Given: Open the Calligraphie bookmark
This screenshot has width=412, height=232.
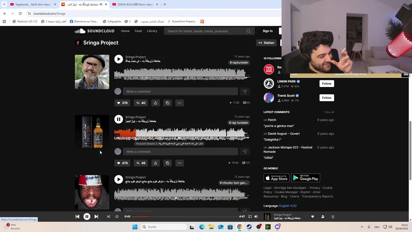Looking at the screenshot, I should click(x=112, y=22).
